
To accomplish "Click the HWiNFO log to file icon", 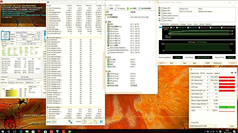I will [90, 122].
